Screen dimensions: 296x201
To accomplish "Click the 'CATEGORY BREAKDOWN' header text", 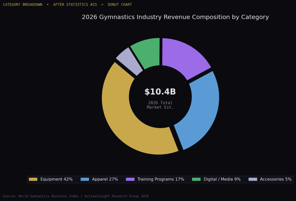I will (x=23, y=5).
